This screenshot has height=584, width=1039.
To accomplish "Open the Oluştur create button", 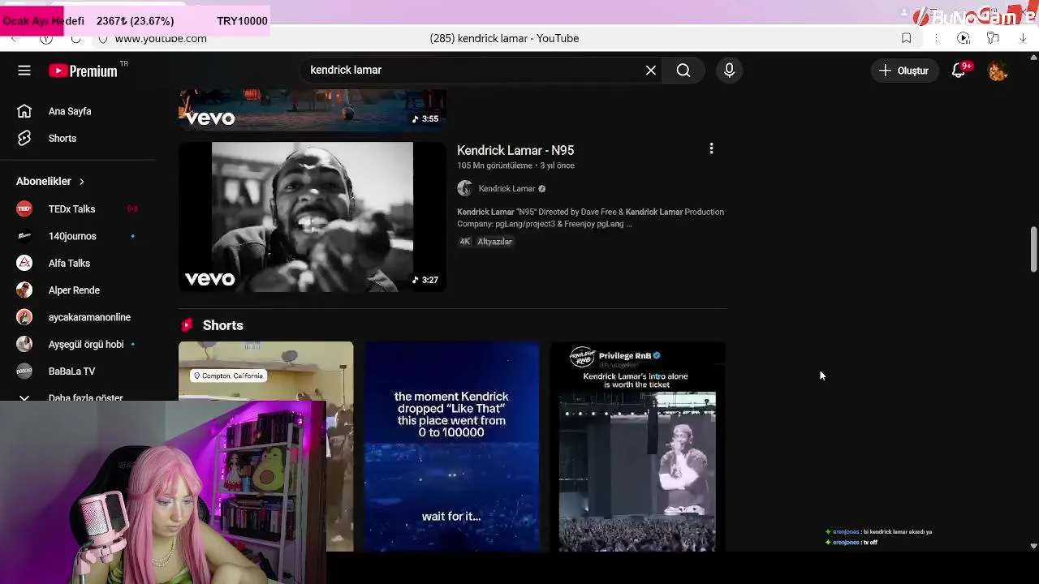I will [904, 71].
